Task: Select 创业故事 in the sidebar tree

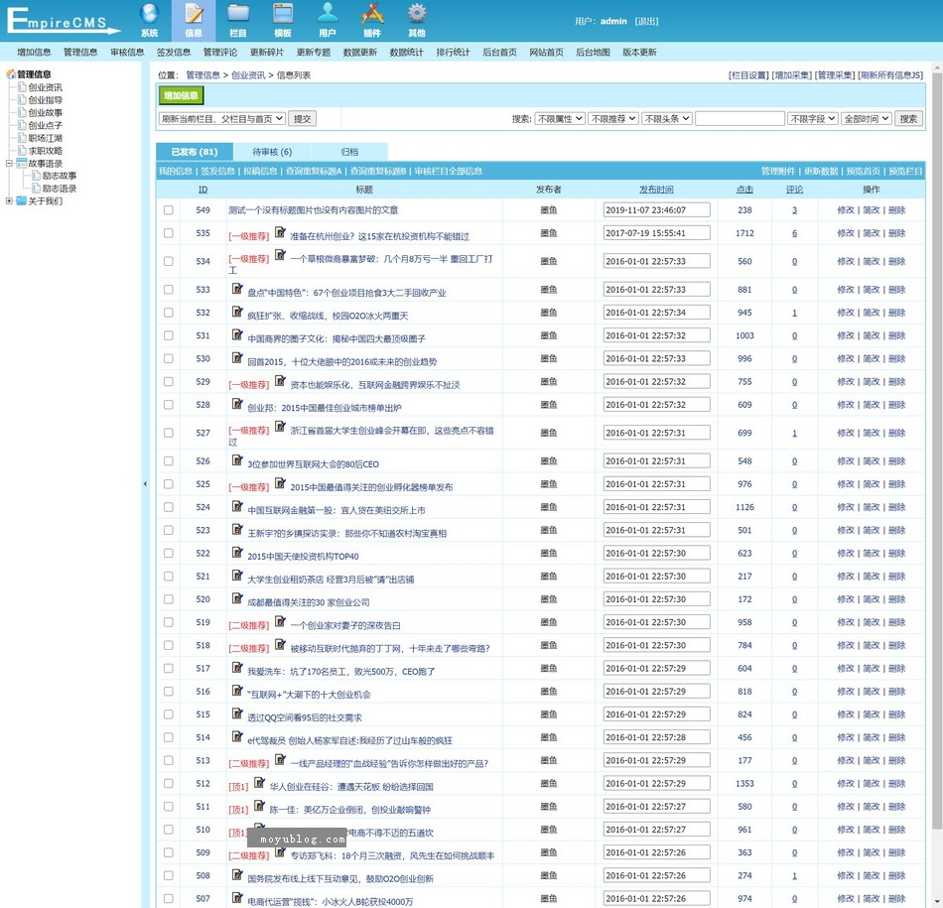Action: (45, 112)
